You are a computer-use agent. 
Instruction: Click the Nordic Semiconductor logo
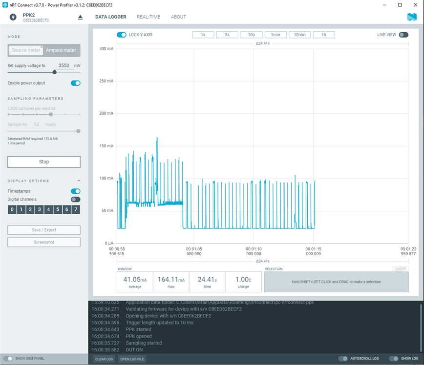coord(412,17)
